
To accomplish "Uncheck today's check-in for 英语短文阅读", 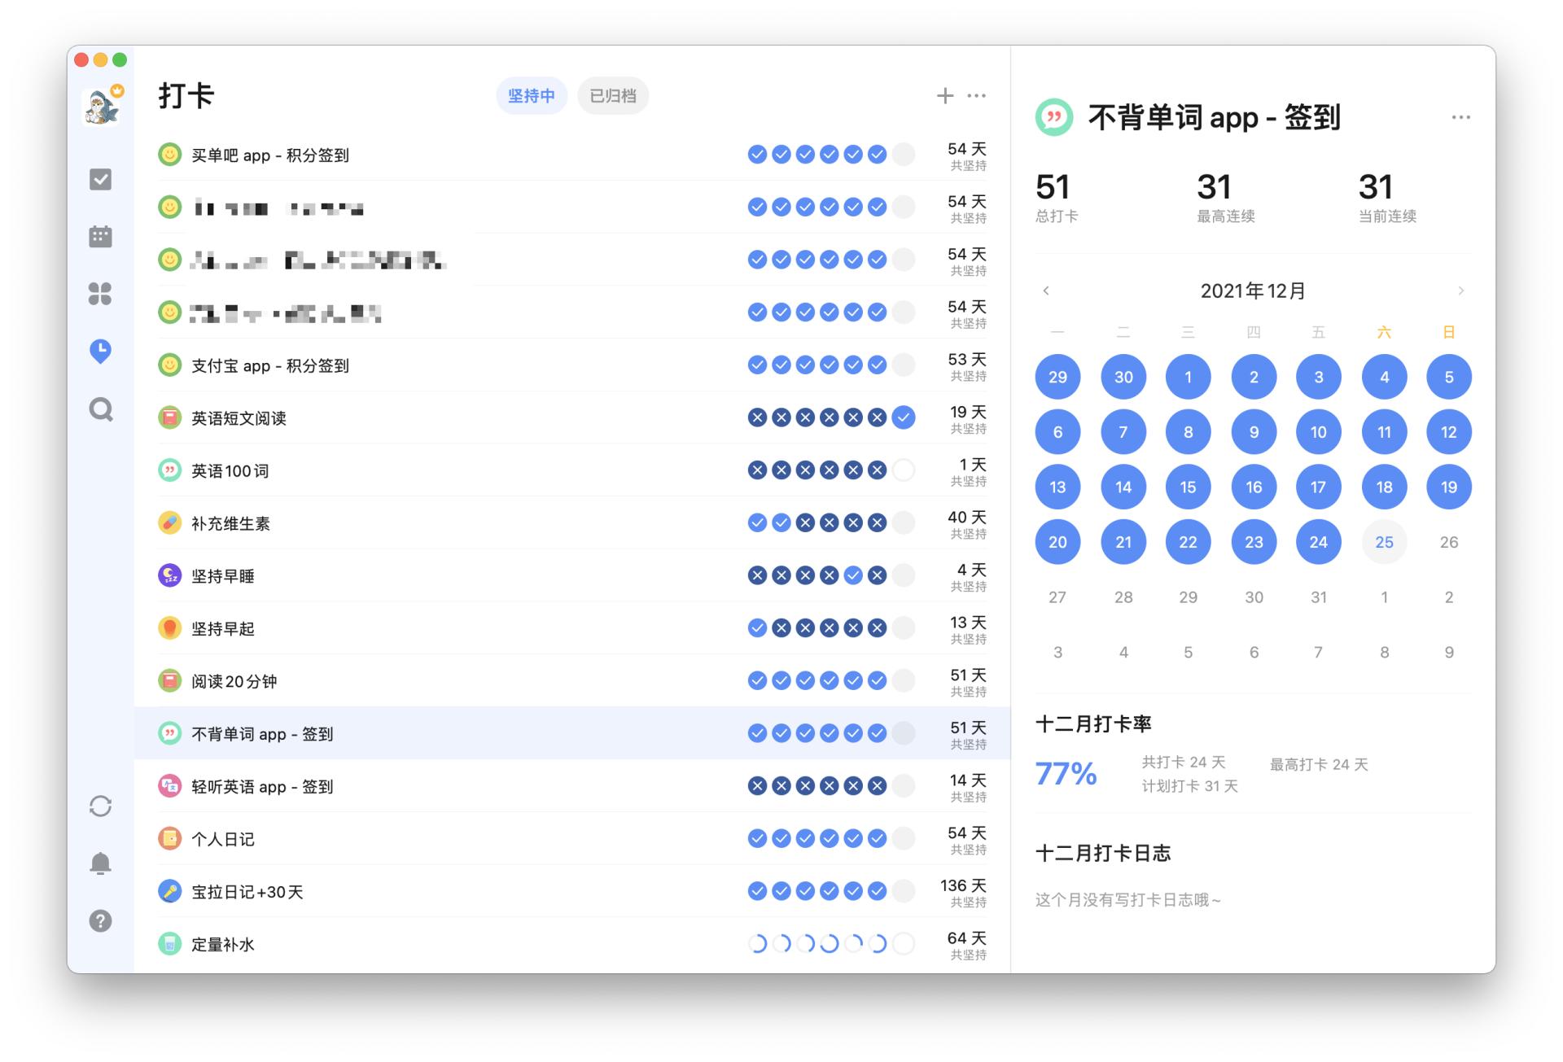I will tap(903, 417).
